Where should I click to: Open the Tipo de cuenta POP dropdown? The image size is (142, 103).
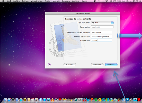[102, 23]
